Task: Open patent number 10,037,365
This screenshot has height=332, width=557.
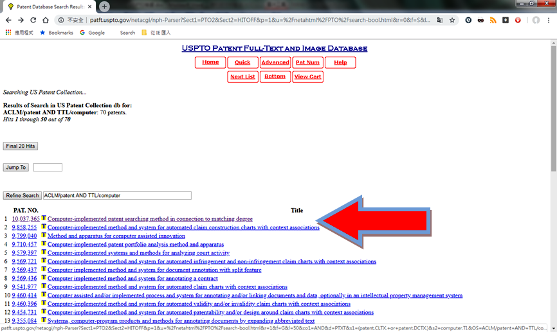Action: [x=26, y=219]
